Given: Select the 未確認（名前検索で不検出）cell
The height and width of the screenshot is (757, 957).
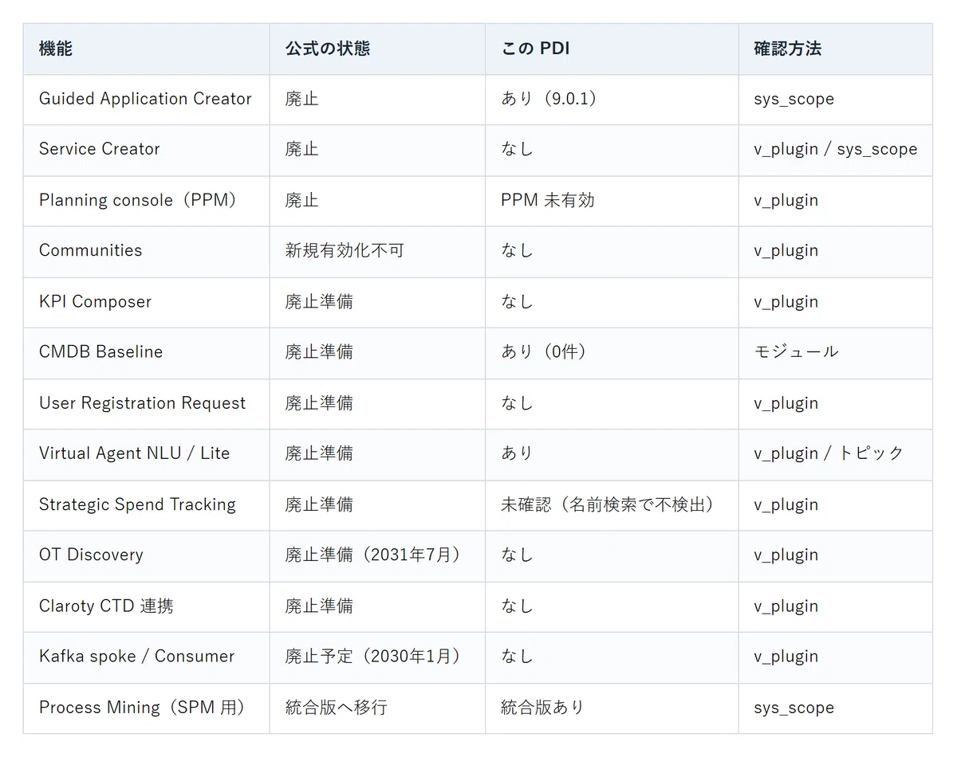Looking at the screenshot, I should point(610,504).
